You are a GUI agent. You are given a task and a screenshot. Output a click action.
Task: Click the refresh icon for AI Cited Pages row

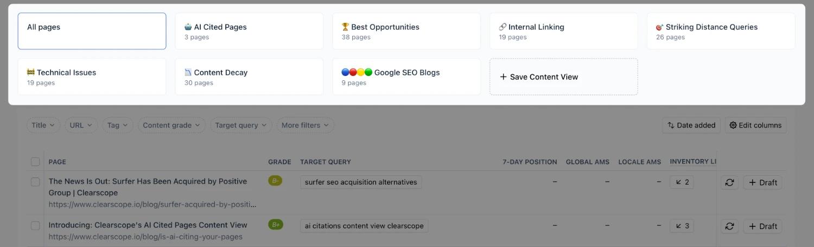point(729,226)
